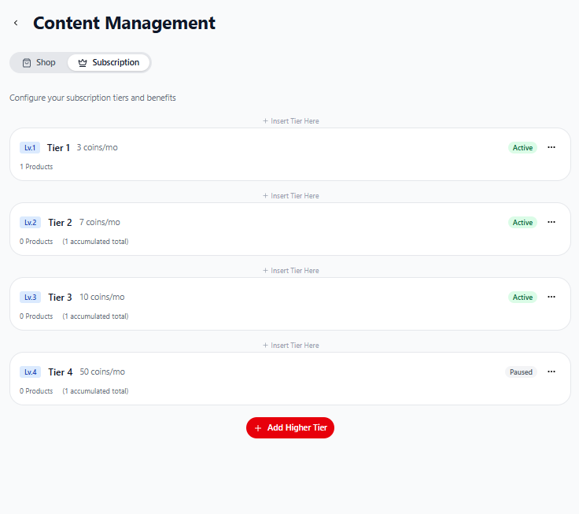Click the Active badge on Tier 1
579x514 pixels.
point(522,147)
